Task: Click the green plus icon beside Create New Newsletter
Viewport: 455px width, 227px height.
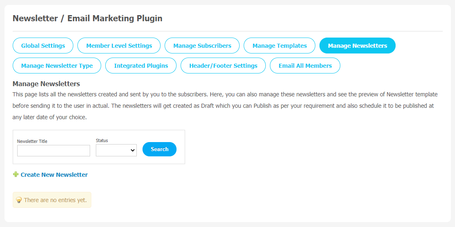Action: (16, 174)
